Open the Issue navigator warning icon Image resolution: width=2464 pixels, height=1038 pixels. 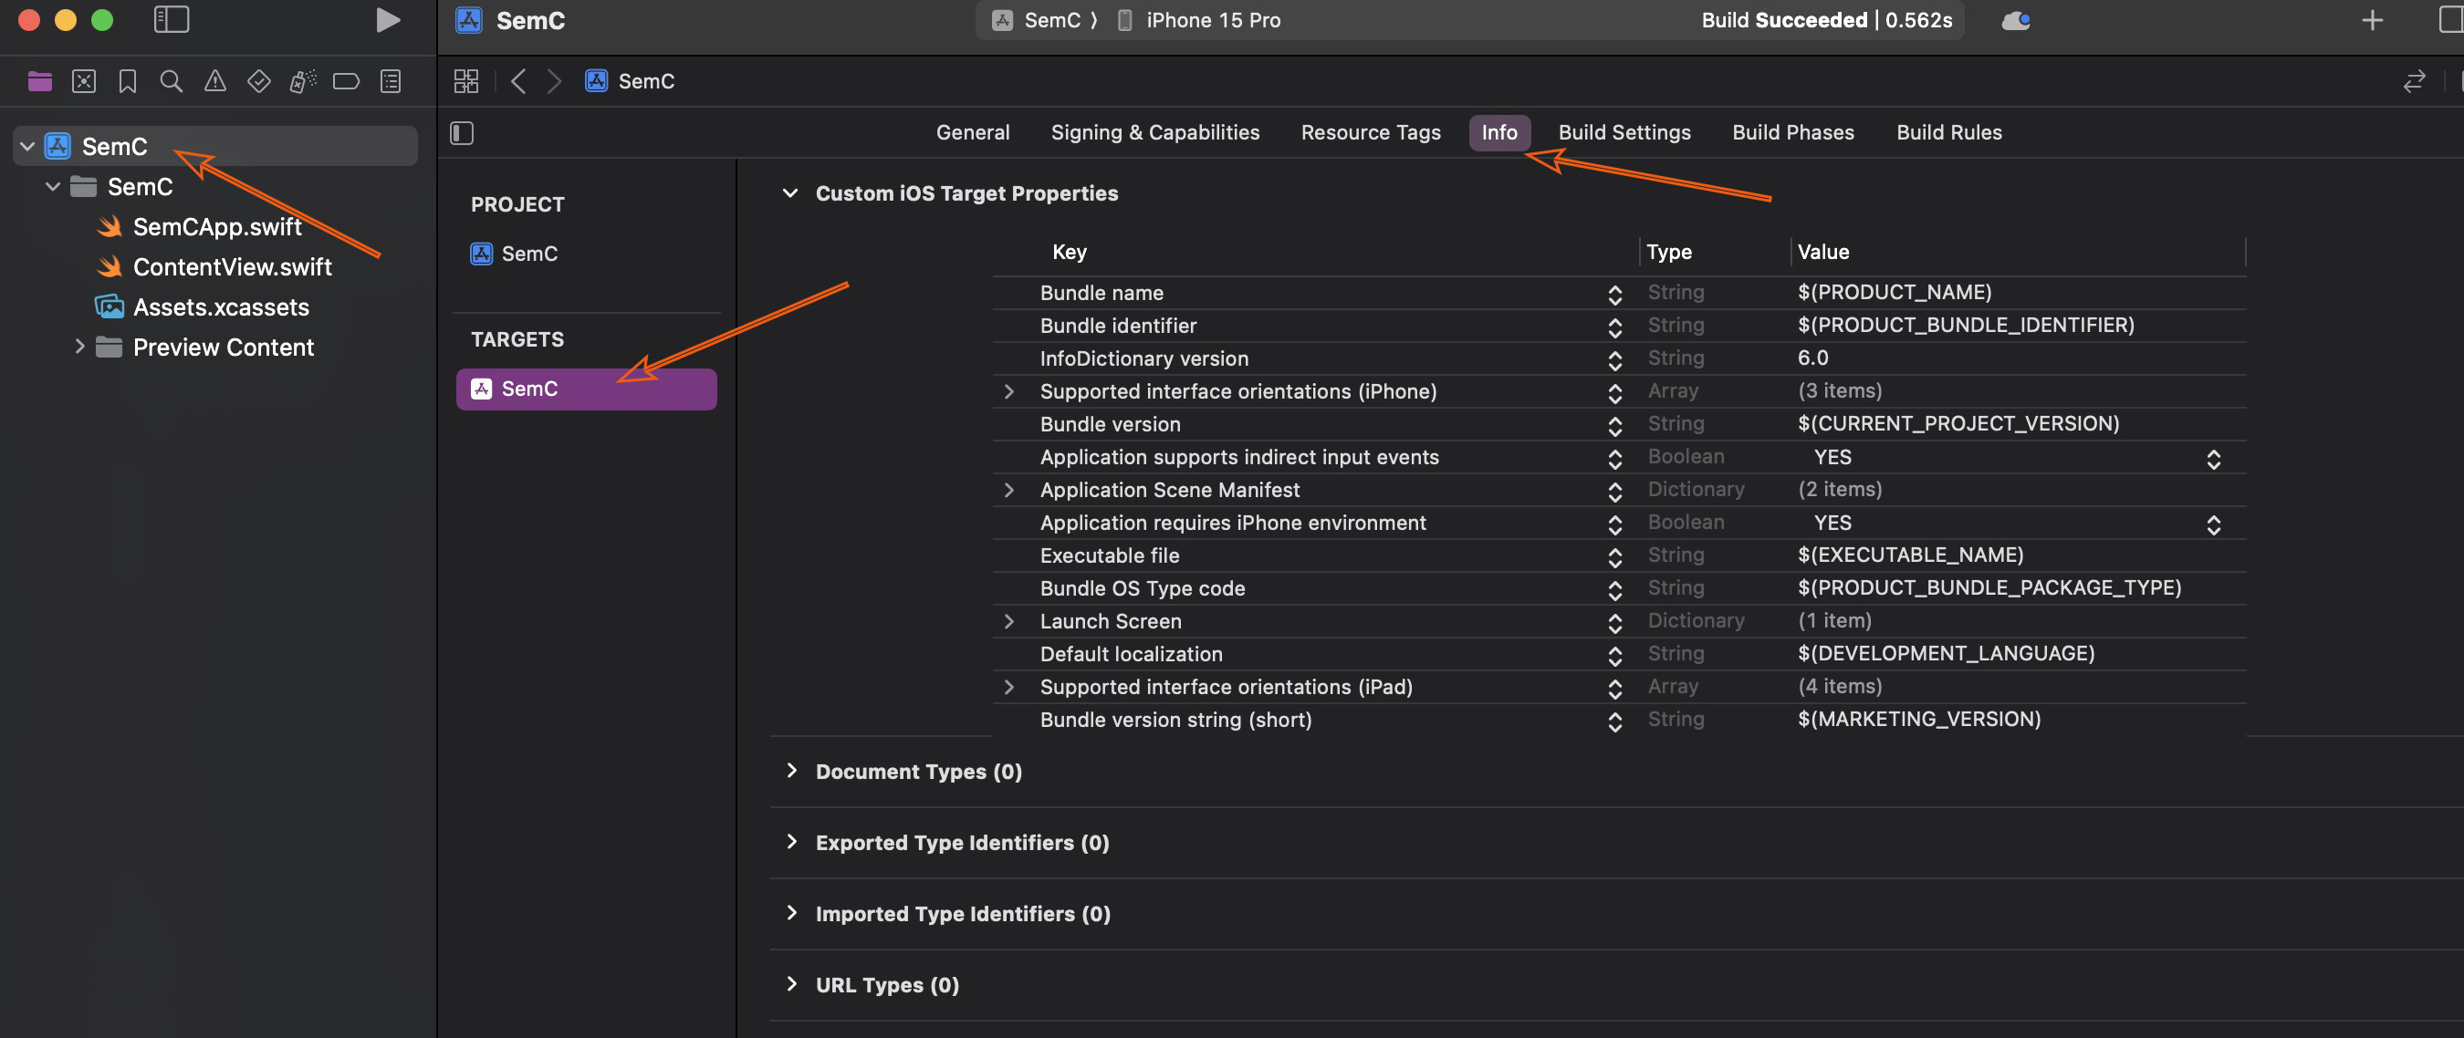point(215,81)
